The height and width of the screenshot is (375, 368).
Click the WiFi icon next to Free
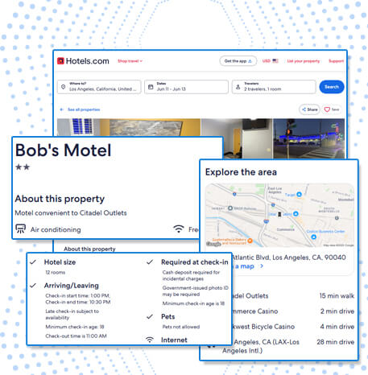pos(179,229)
